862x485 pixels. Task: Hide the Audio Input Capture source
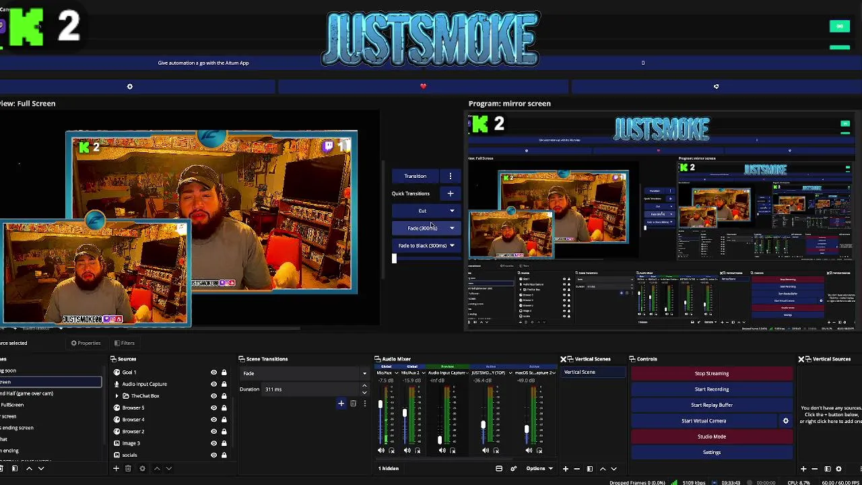[214, 384]
